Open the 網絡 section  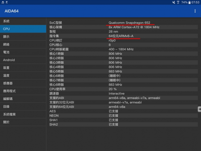[x=23, y=44]
